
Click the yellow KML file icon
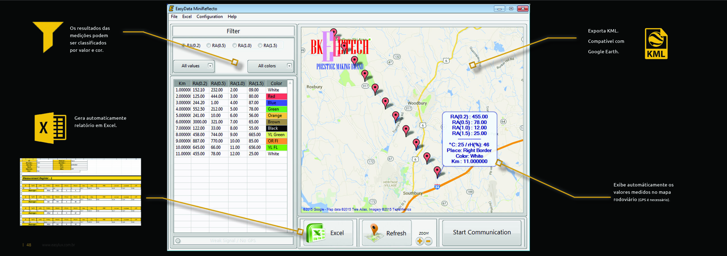tap(656, 43)
